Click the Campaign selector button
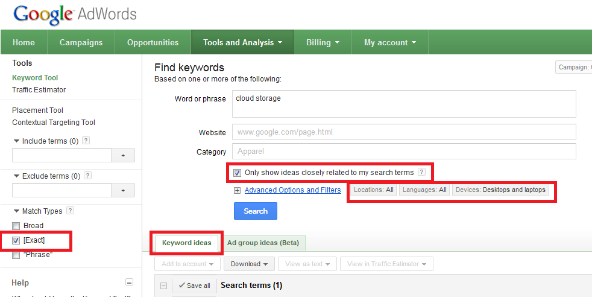This screenshot has height=297, width=592. click(x=573, y=67)
